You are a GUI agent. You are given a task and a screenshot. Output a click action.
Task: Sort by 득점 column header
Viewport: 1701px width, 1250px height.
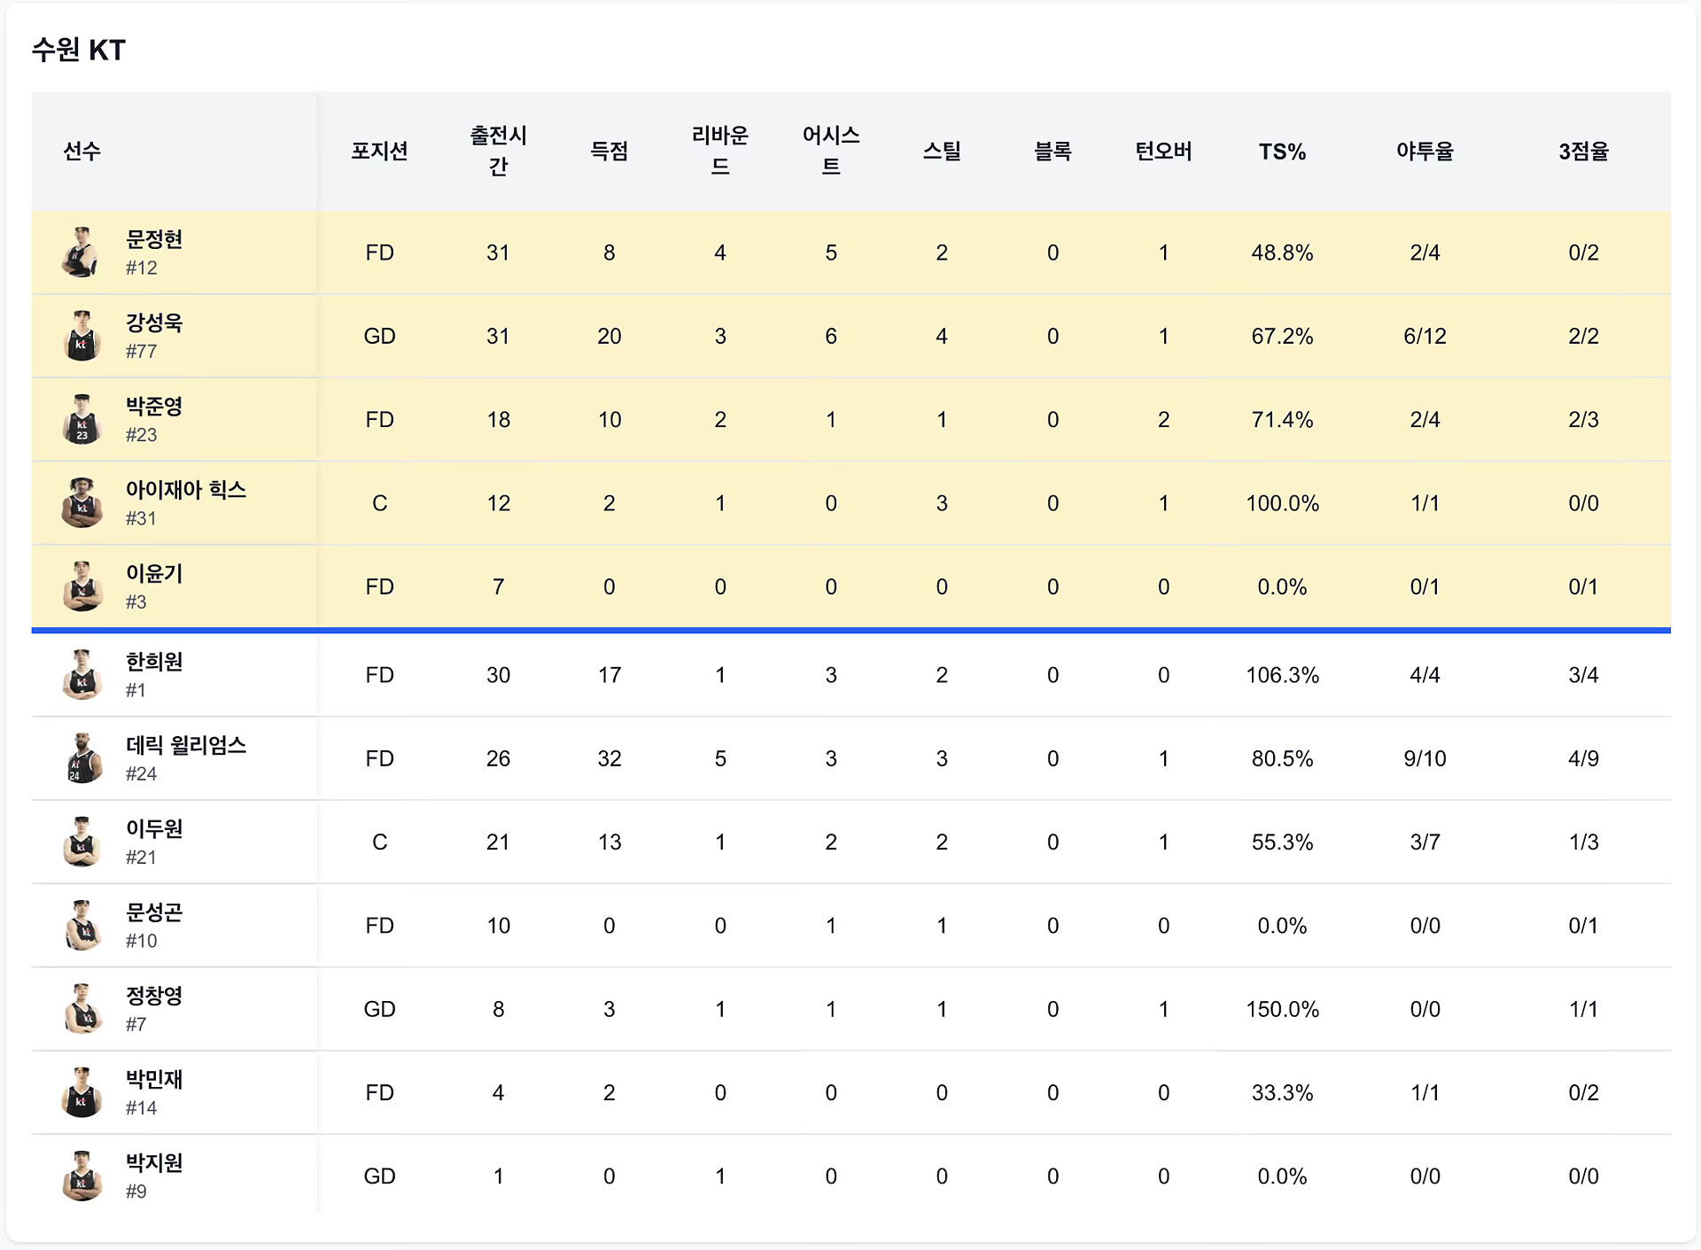point(609,151)
